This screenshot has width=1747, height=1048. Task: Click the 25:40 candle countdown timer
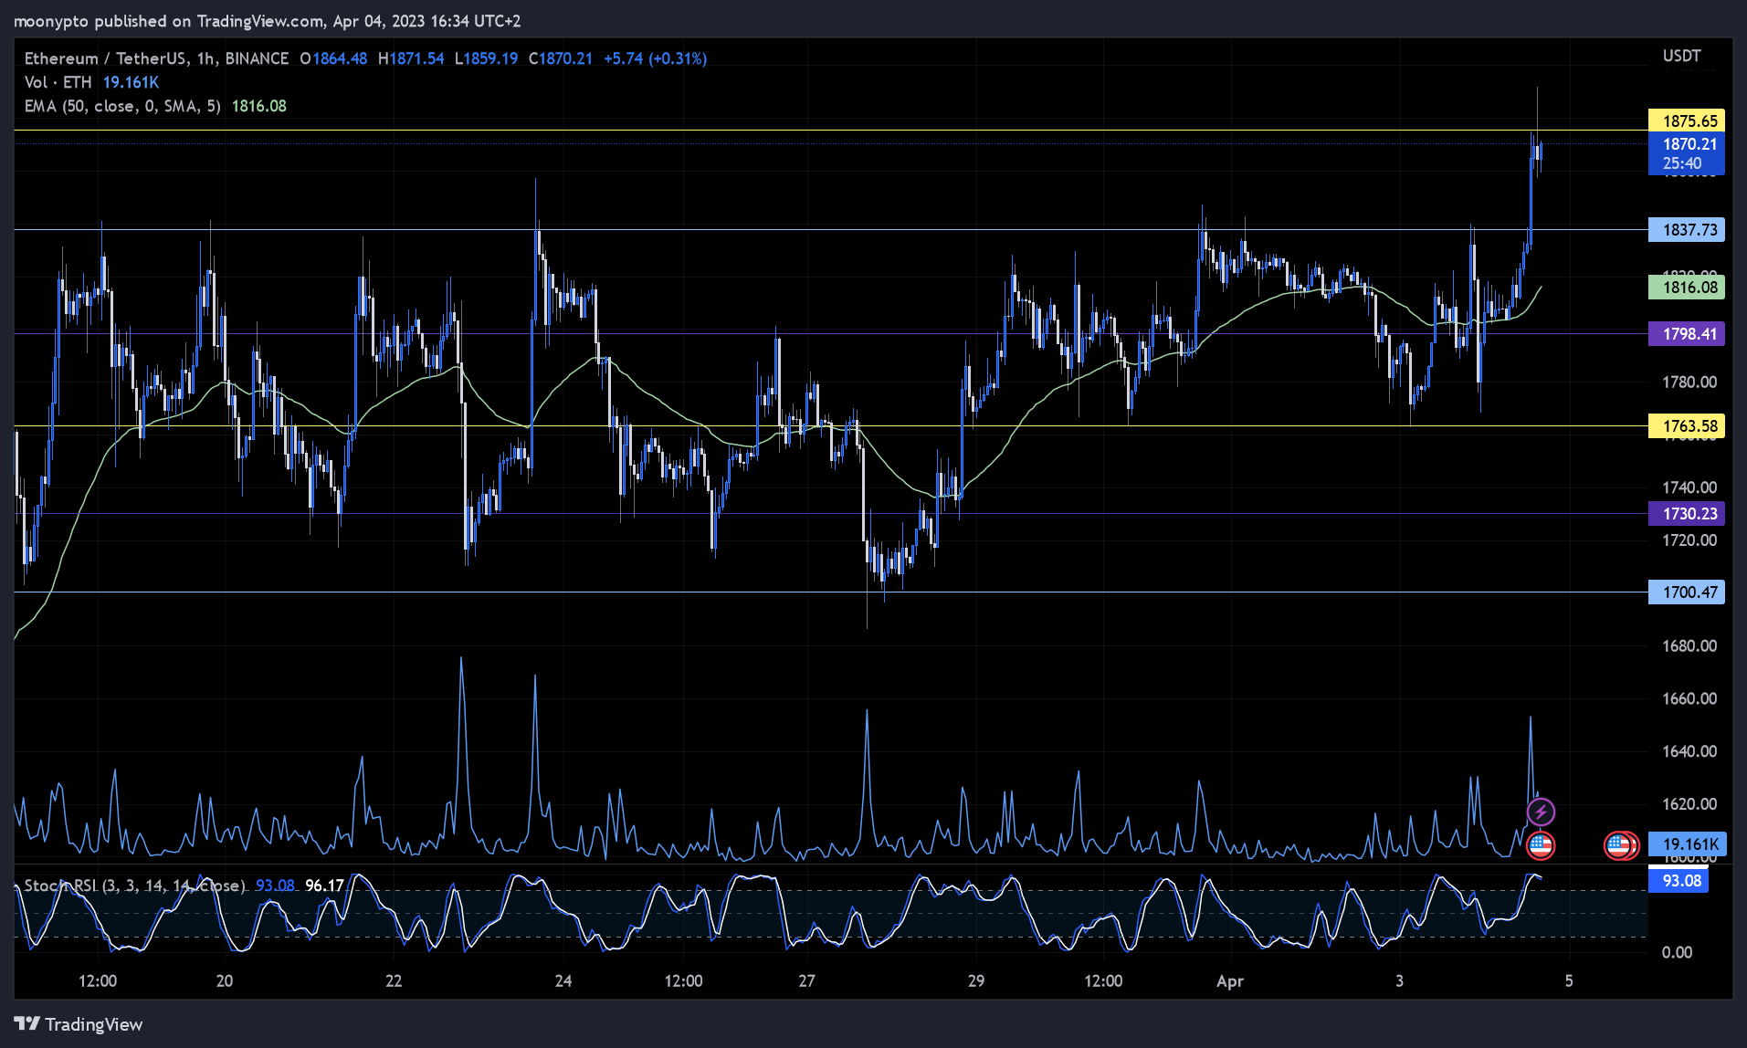click(1682, 163)
